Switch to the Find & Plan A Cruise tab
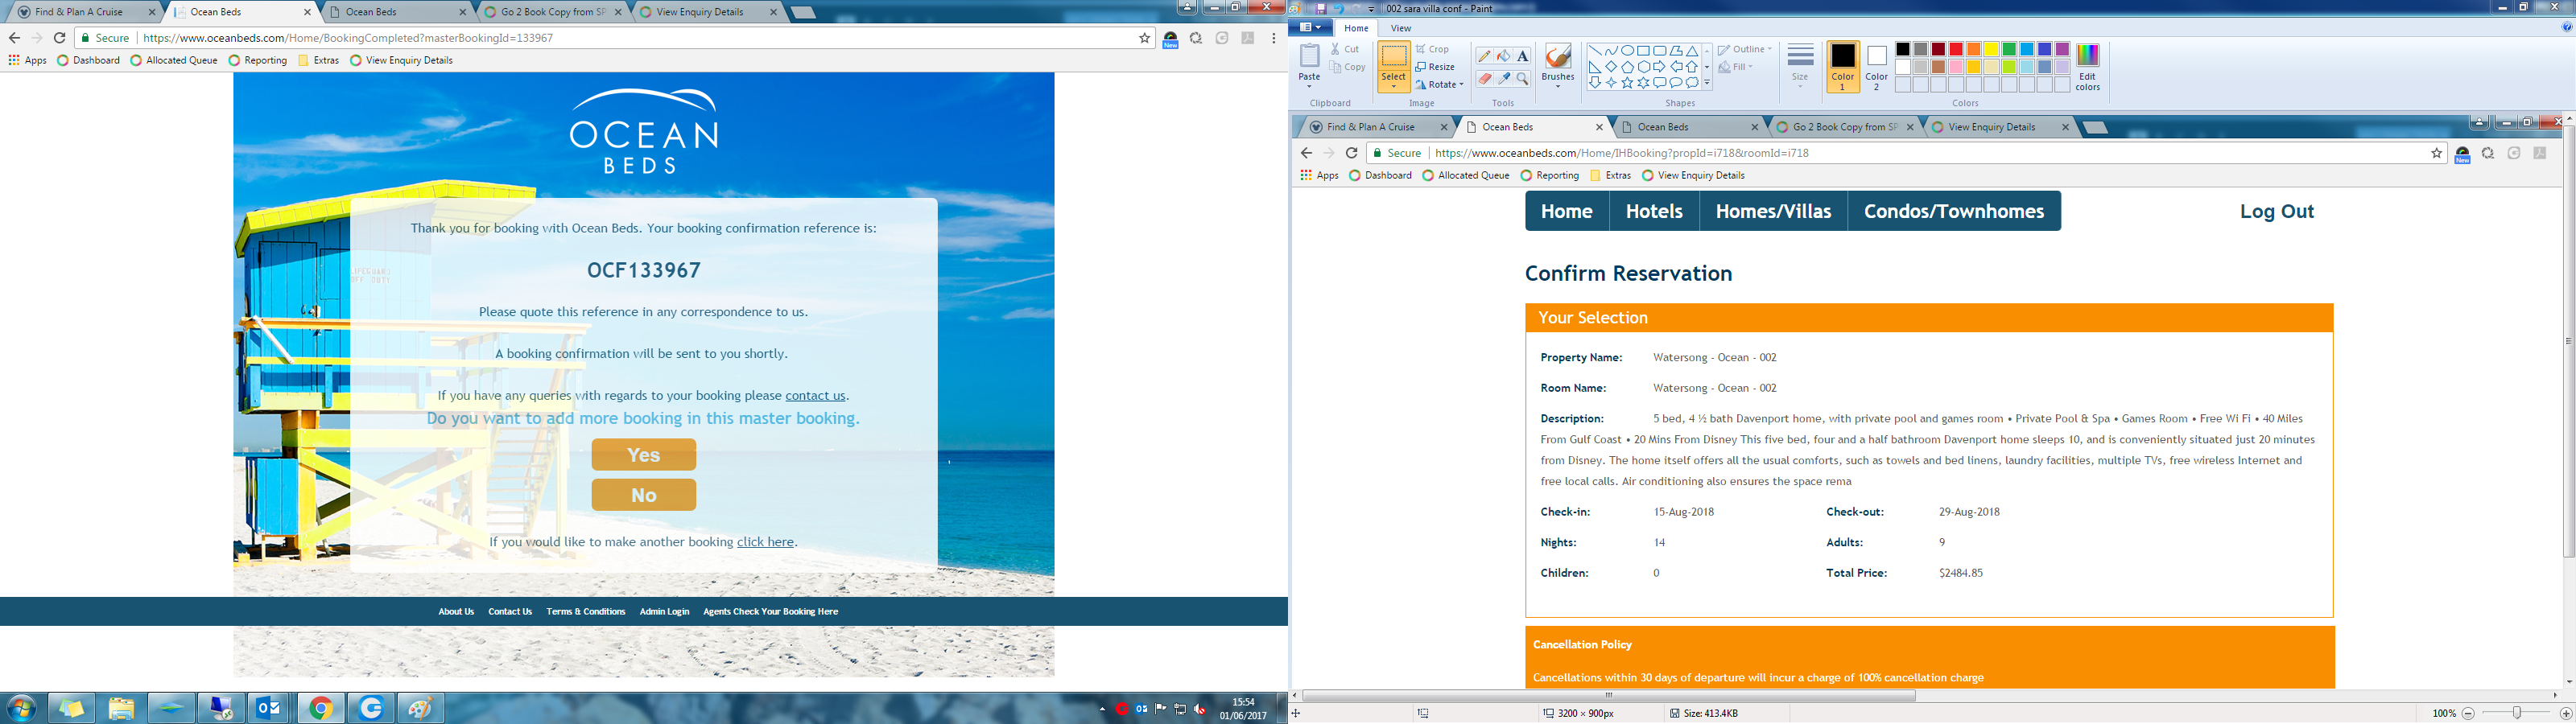This screenshot has width=2576, height=724. coord(80,12)
